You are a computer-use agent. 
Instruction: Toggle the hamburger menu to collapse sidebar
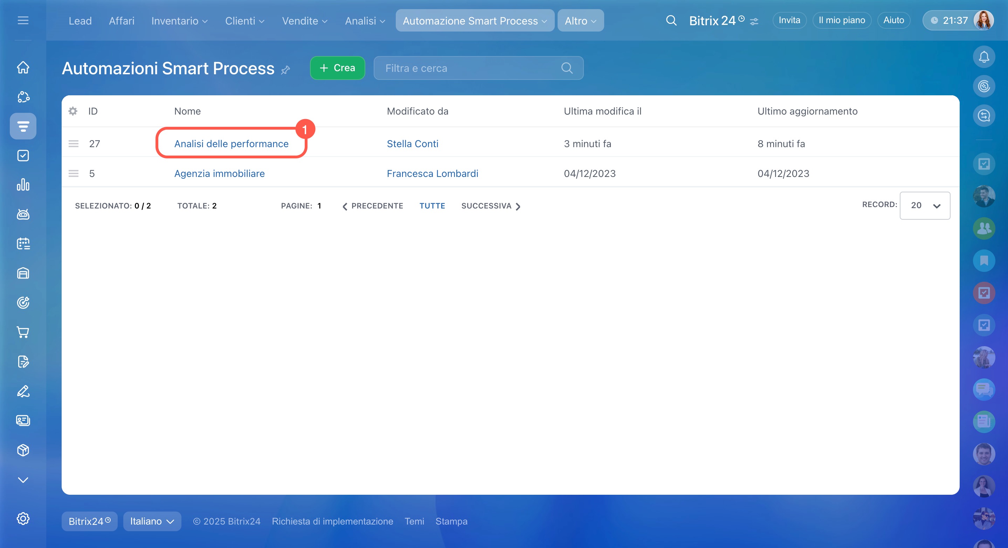[23, 20]
